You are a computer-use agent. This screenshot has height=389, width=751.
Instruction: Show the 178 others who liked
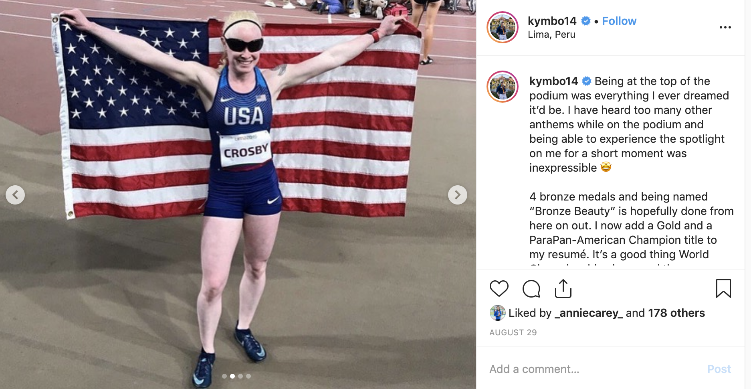(x=676, y=313)
